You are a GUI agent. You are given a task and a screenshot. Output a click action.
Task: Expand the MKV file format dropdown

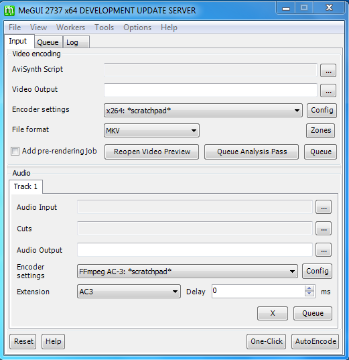151,131
